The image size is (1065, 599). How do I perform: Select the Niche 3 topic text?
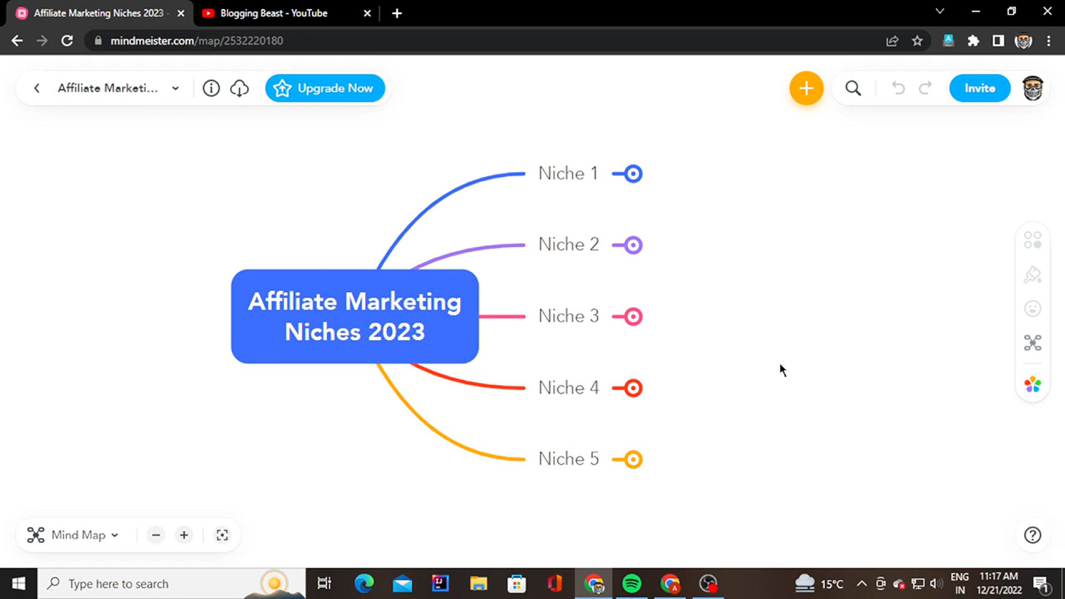[569, 316]
